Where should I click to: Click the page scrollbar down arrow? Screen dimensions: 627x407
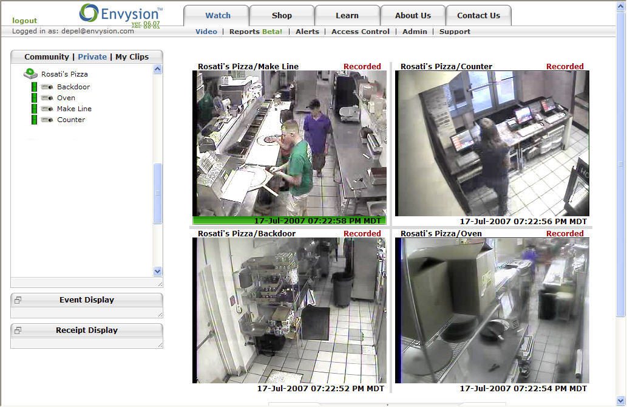[620, 400]
